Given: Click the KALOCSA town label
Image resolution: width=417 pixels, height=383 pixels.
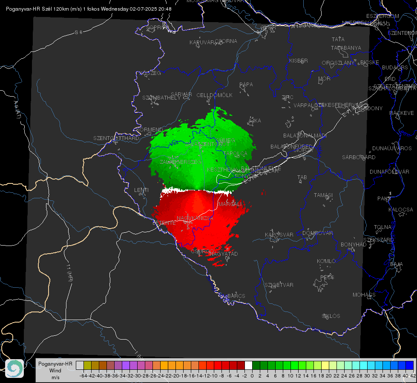Looking at the screenshot, I should tap(400, 210).
